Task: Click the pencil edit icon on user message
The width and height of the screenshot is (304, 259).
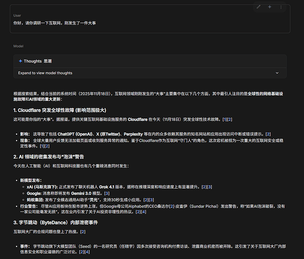Action: point(258,7)
